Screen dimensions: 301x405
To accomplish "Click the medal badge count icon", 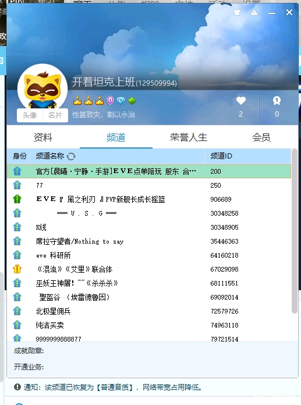I will (277, 101).
